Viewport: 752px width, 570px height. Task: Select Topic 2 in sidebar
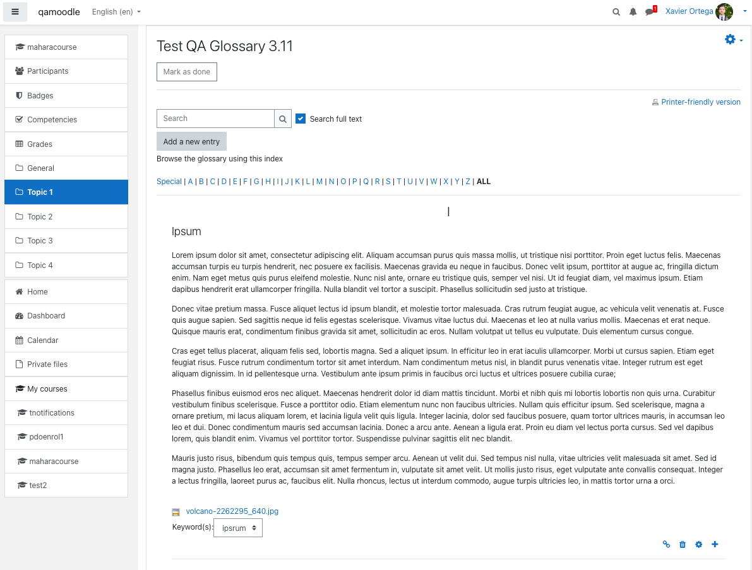pos(66,216)
